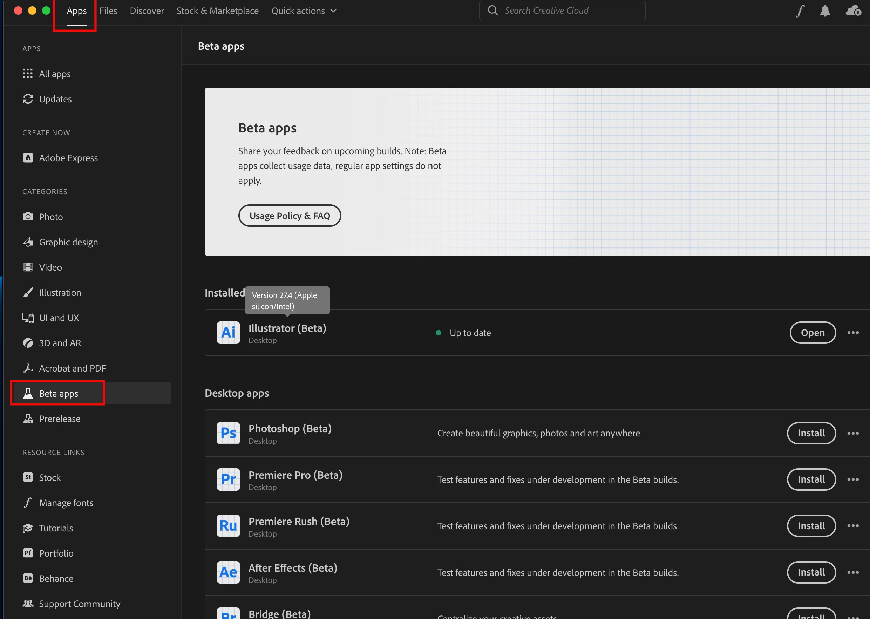
Task: Open more options for Premiere Pro (Beta)
Action: 853,479
